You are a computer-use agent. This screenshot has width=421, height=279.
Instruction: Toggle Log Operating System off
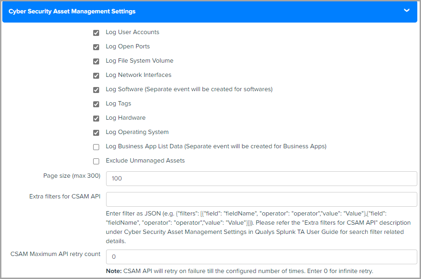[x=96, y=133]
